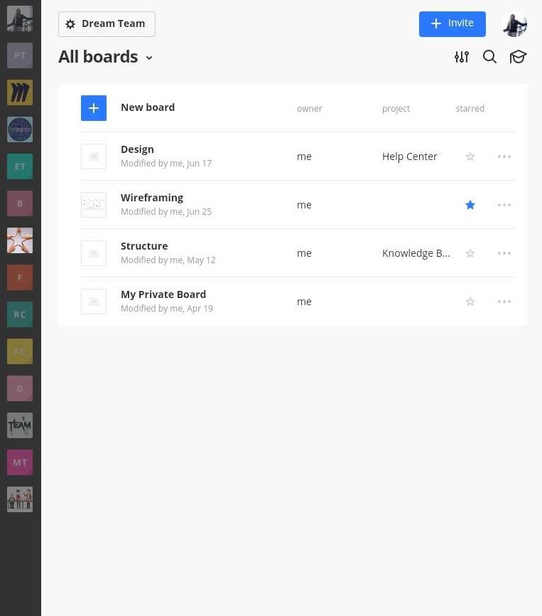Click the Invite button
This screenshot has width=542, height=616.
click(452, 23)
